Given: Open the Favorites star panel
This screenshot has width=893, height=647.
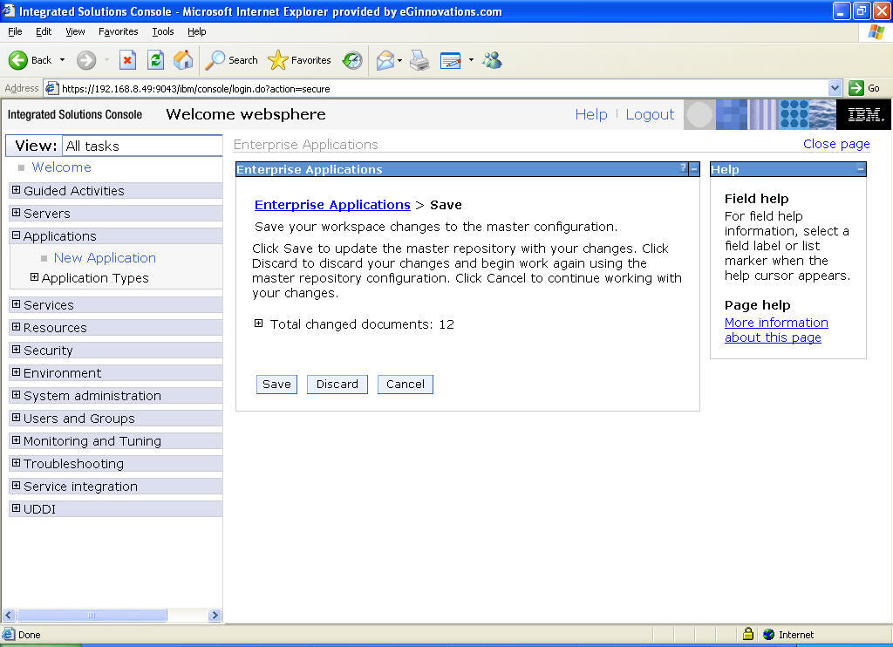Looking at the screenshot, I should pyautogui.click(x=278, y=60).
